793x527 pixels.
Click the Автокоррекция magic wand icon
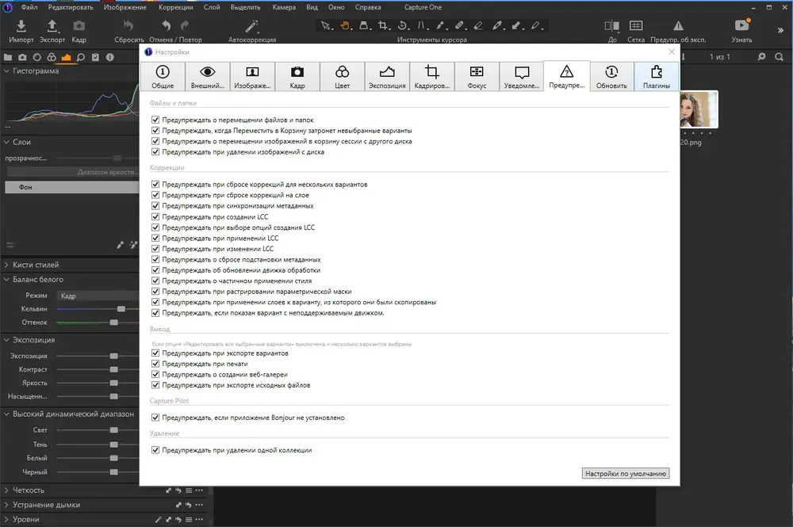tap(252, 26)
